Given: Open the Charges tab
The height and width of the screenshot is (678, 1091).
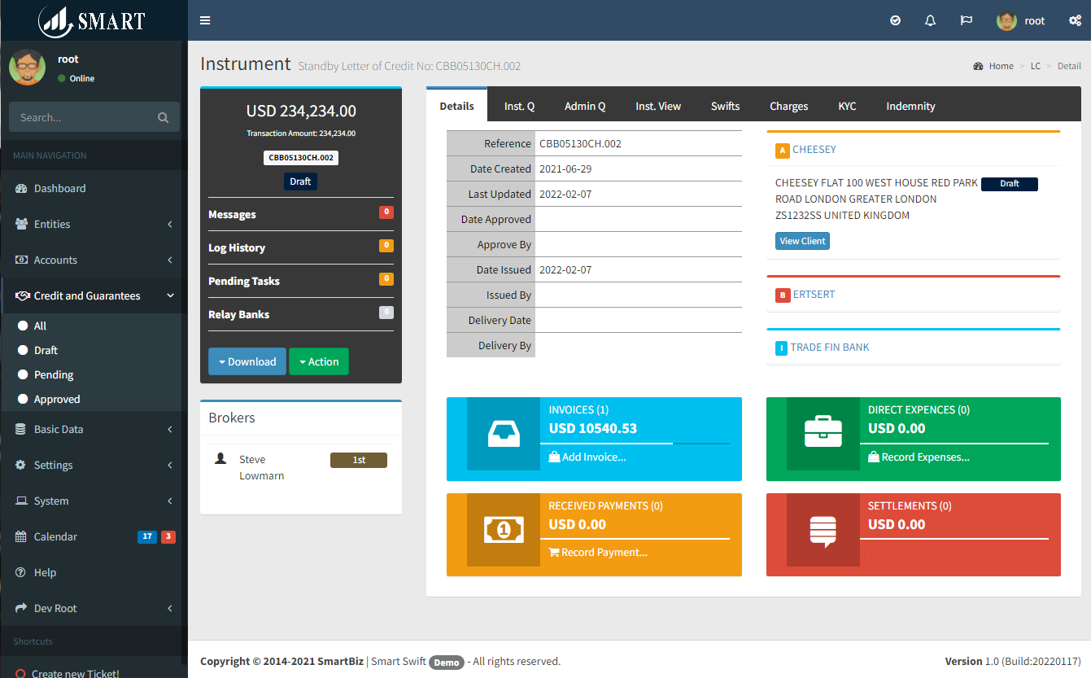Looking at the screenshot, I should 788,106.
